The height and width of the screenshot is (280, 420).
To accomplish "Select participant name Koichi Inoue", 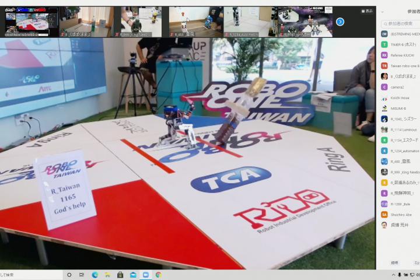I will pyautogui.click(x=400, y=98).
